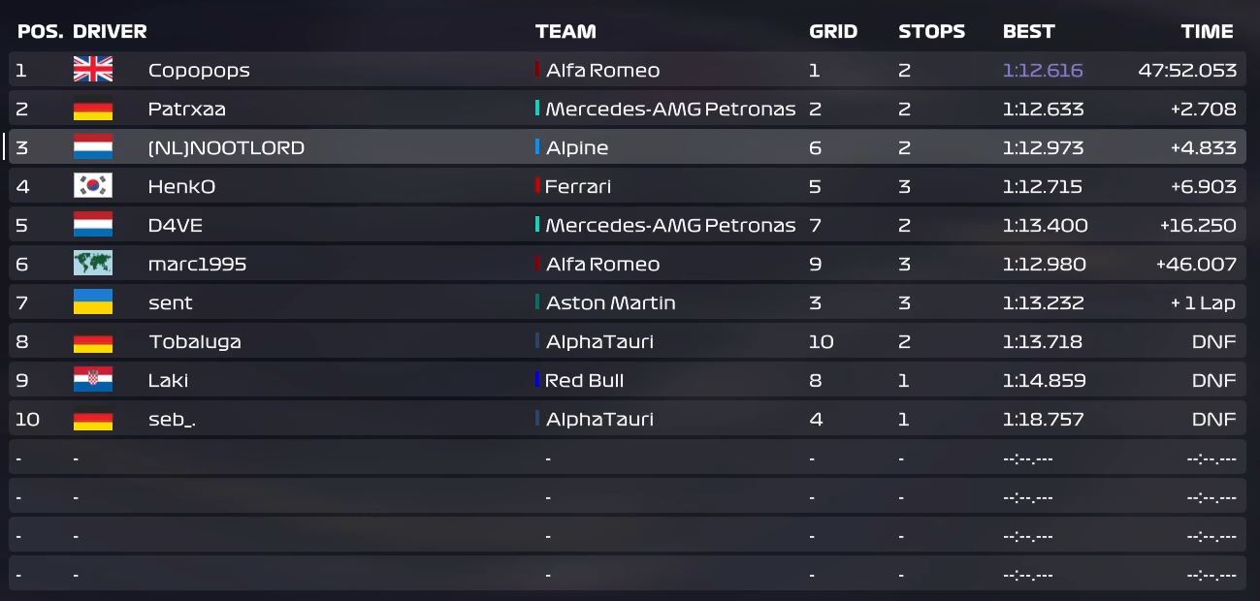Image resolution: width=1260 pixels, height=601 pixels.
Task: Select the Copopops purple best lap 1:12.616
Action: click(x=1043, y=70)
